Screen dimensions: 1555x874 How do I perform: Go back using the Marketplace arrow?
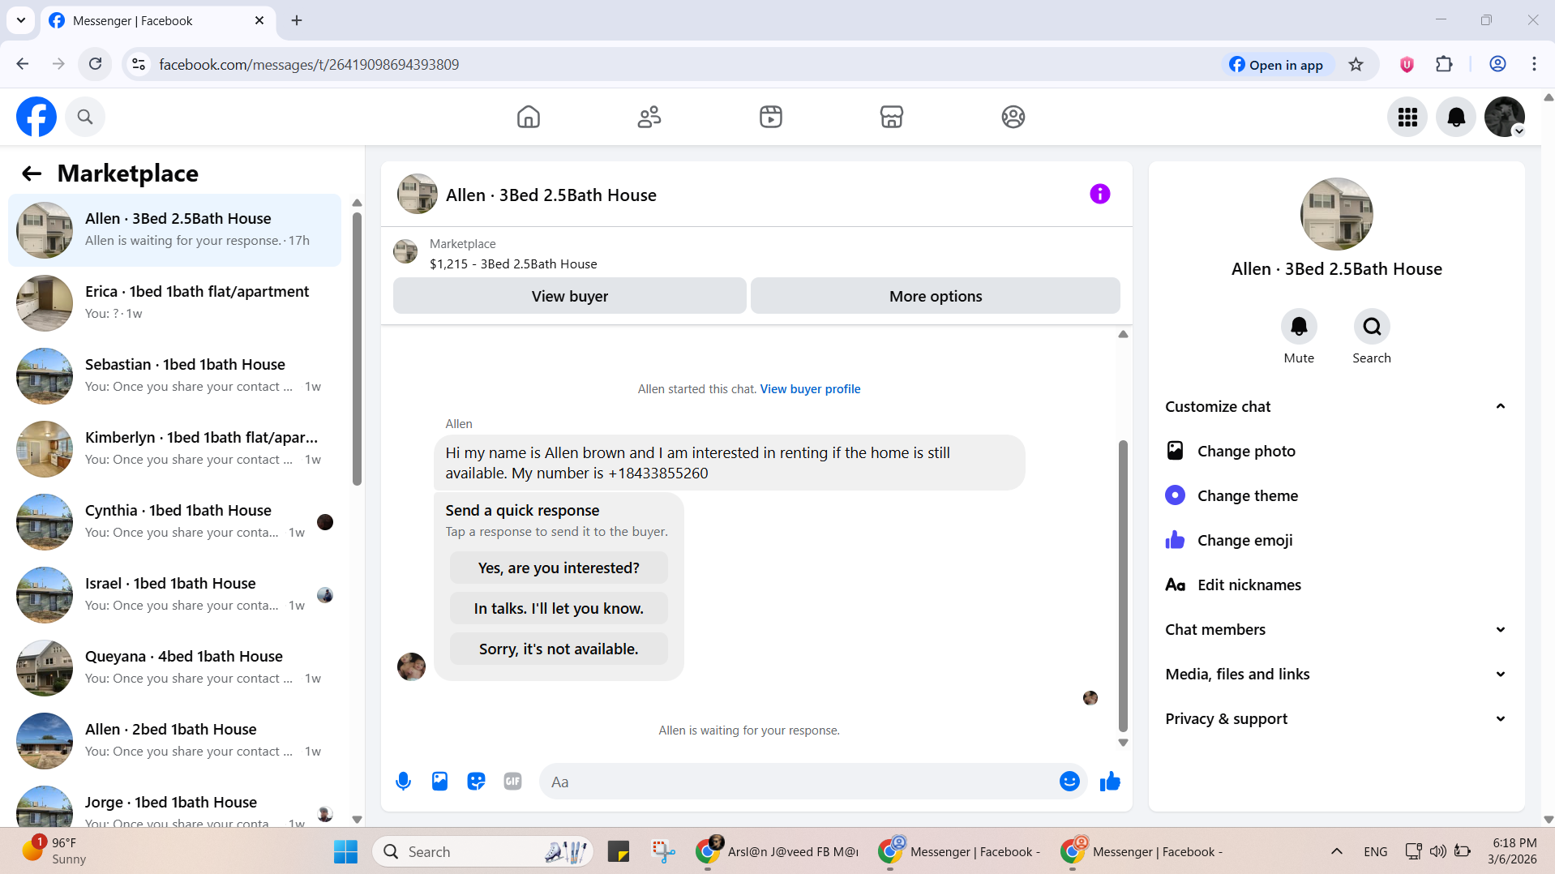[x=32, y=174]
